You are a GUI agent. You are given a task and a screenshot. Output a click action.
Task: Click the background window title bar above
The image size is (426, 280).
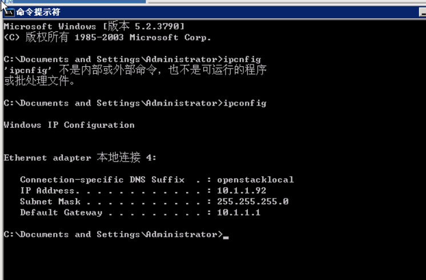(x=74, y=2)
